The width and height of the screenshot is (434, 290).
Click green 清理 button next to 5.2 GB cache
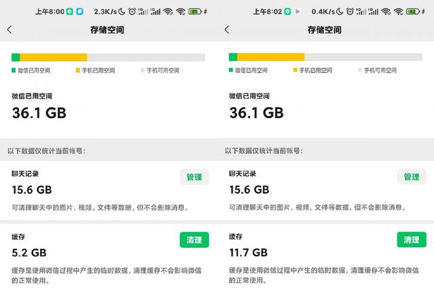(194, 240)
